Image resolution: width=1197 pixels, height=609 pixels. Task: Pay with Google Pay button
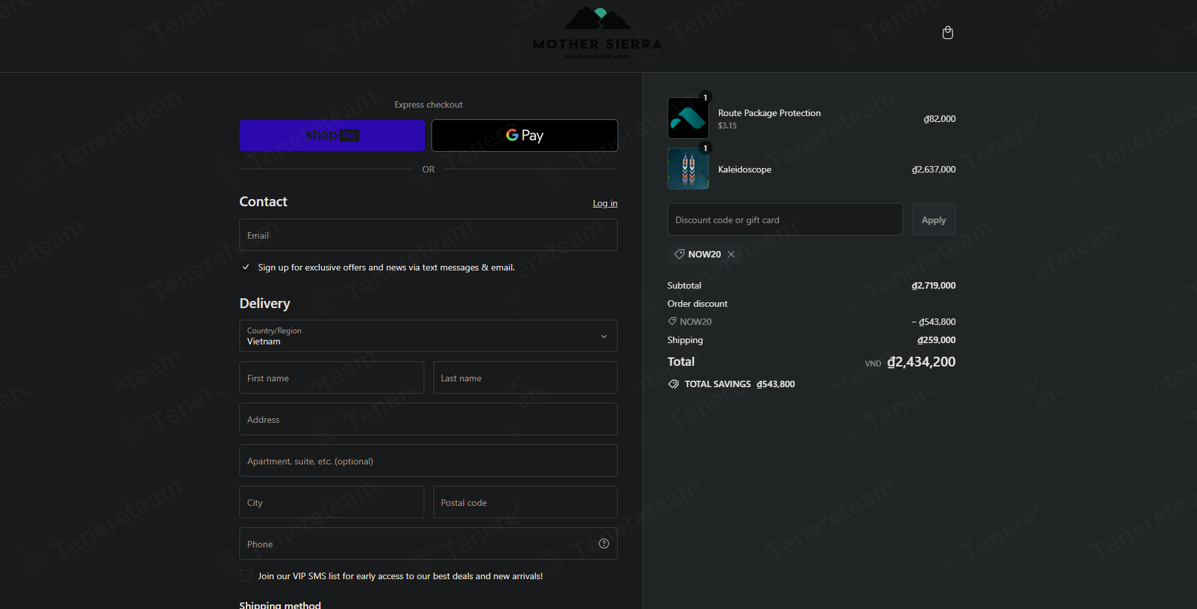[x=524, y=136]
